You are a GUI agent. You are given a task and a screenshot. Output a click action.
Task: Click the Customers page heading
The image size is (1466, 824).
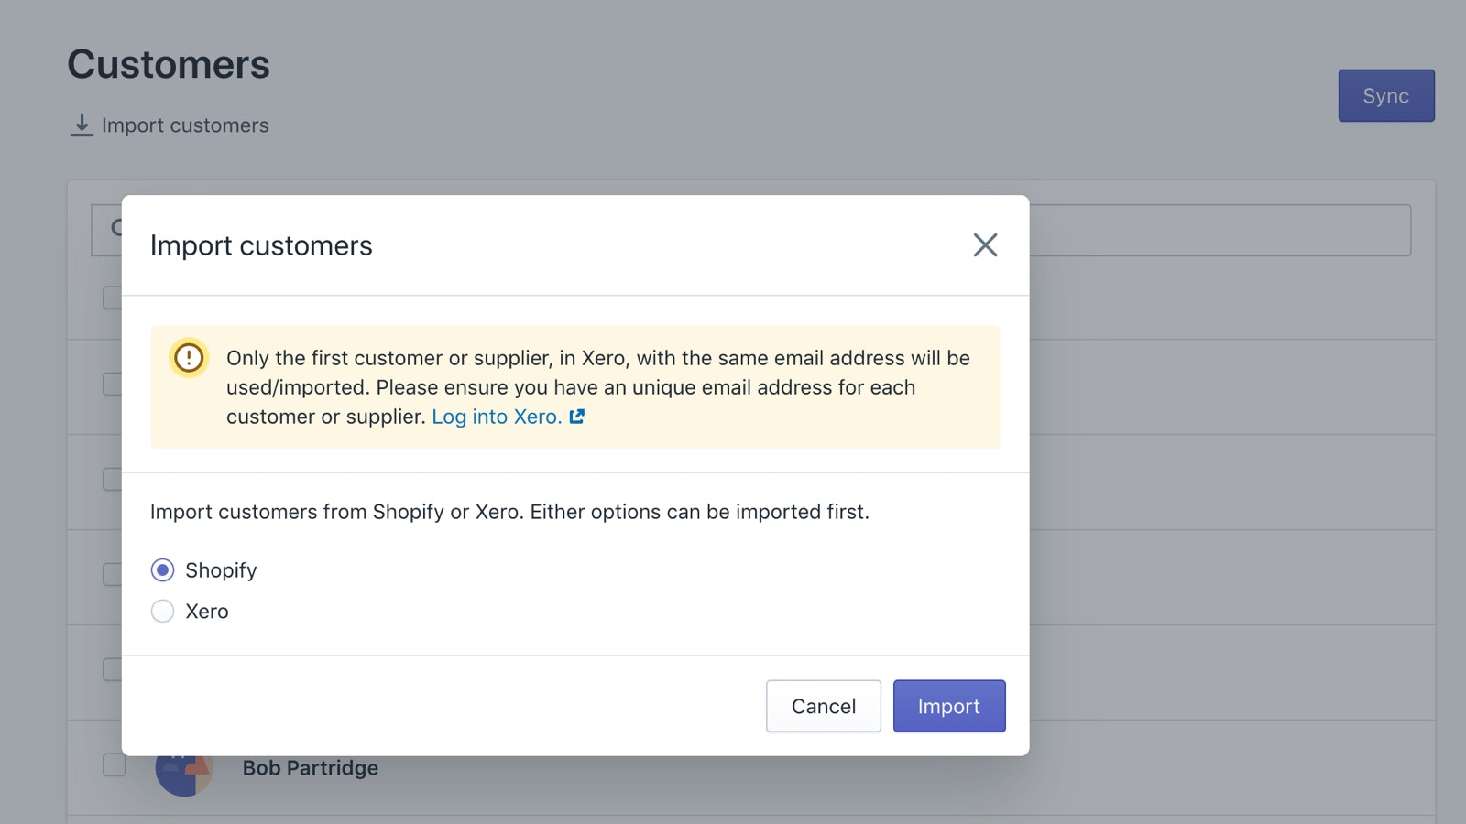[x=169, y=65]
